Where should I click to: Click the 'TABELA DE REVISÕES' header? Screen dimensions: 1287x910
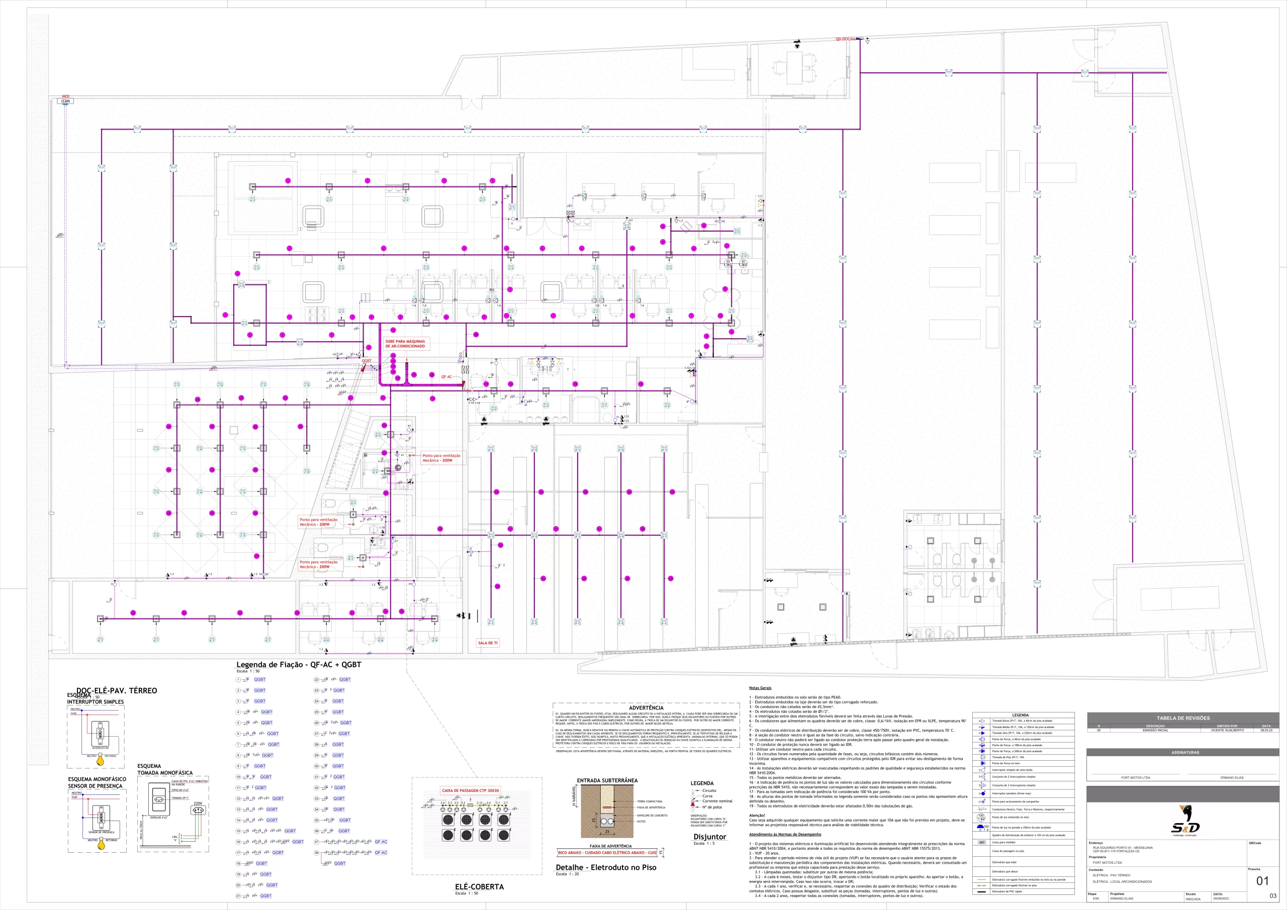1183,718
